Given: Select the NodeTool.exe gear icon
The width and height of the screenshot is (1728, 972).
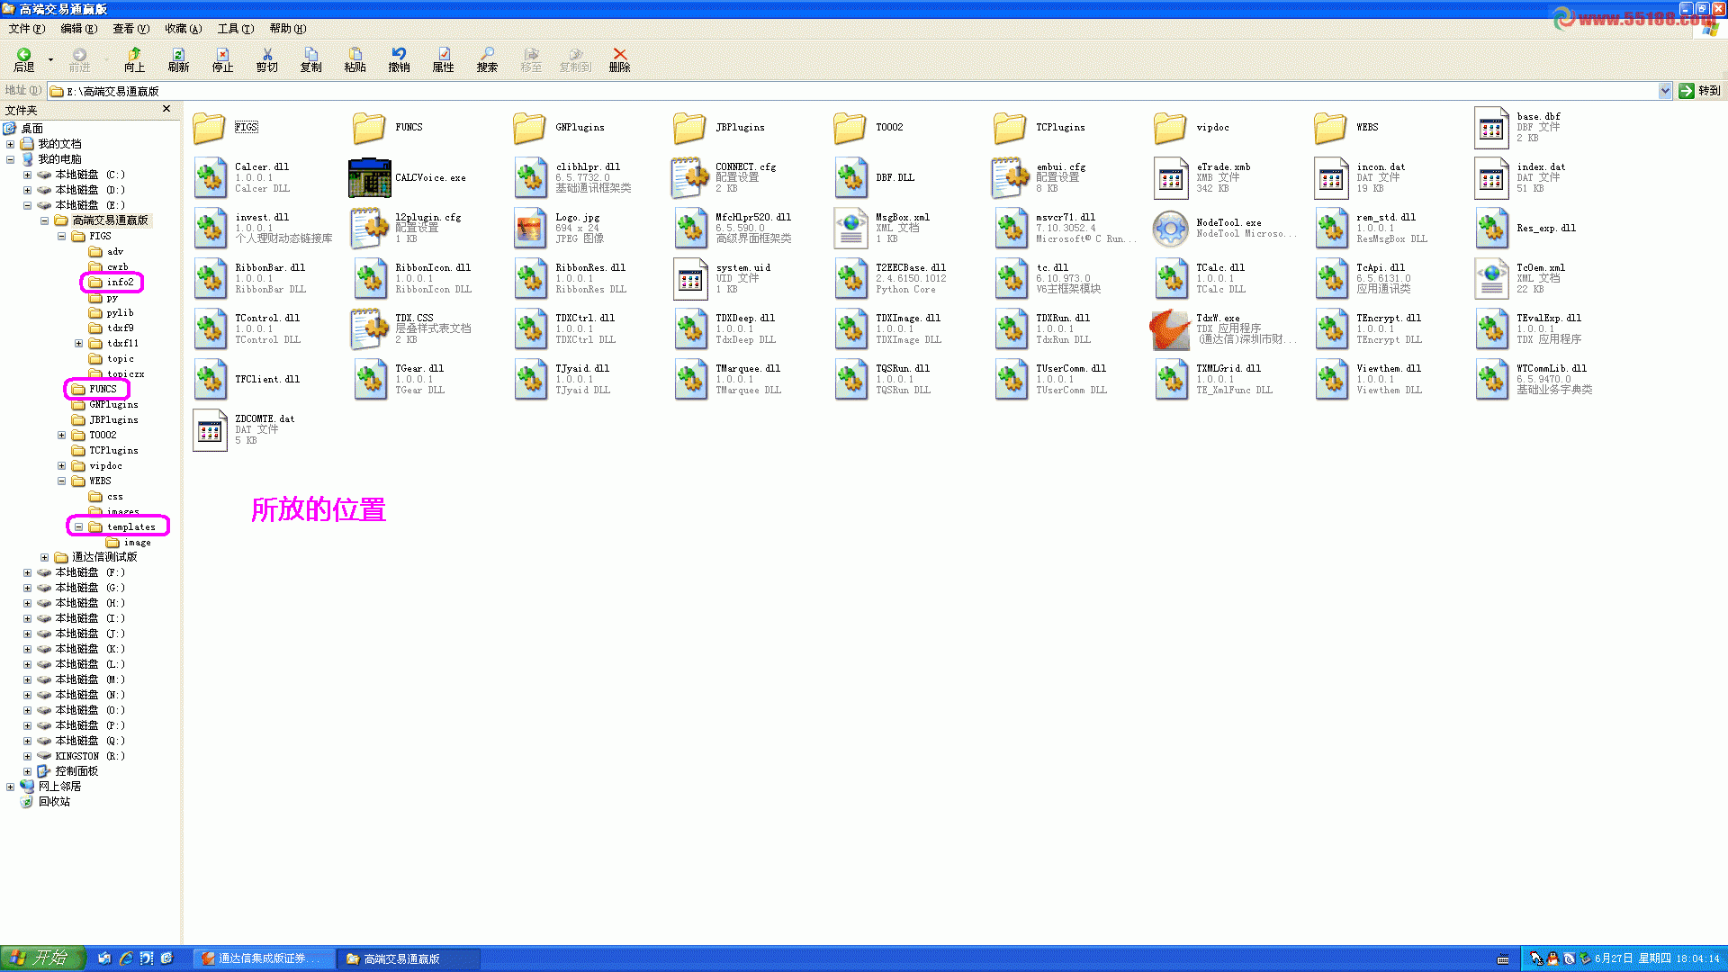Looking at the screenshot, I should pos(1170,228).
